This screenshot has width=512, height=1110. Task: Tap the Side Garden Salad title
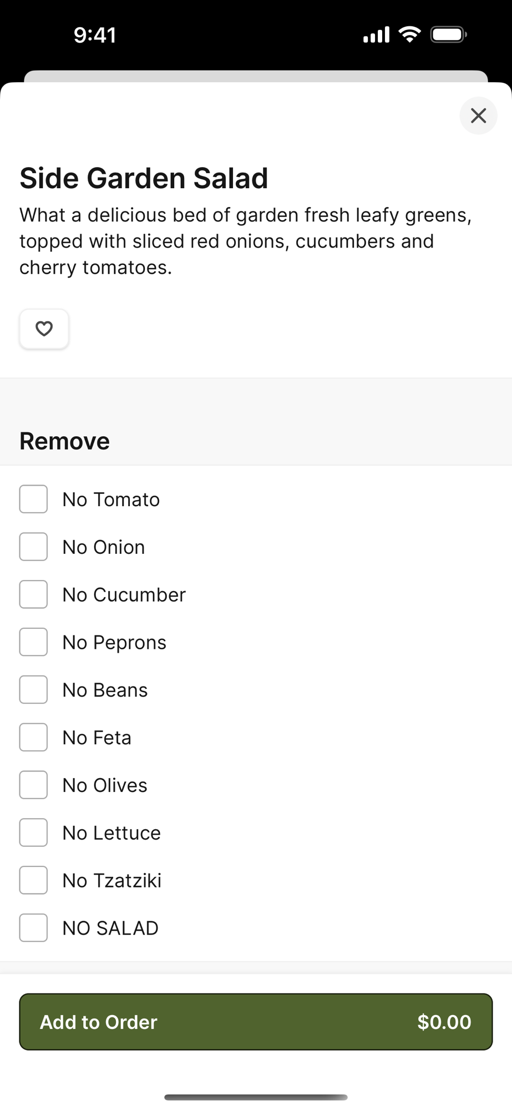(x=144, y=178)
